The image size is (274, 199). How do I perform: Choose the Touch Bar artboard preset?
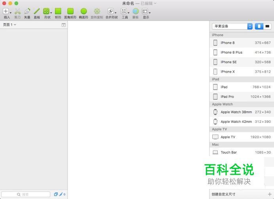[242, 152]
